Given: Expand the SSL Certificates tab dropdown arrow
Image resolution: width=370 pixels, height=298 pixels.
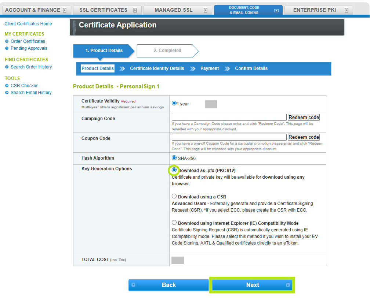Looking at the screenshot, I should tap(135, 10).
